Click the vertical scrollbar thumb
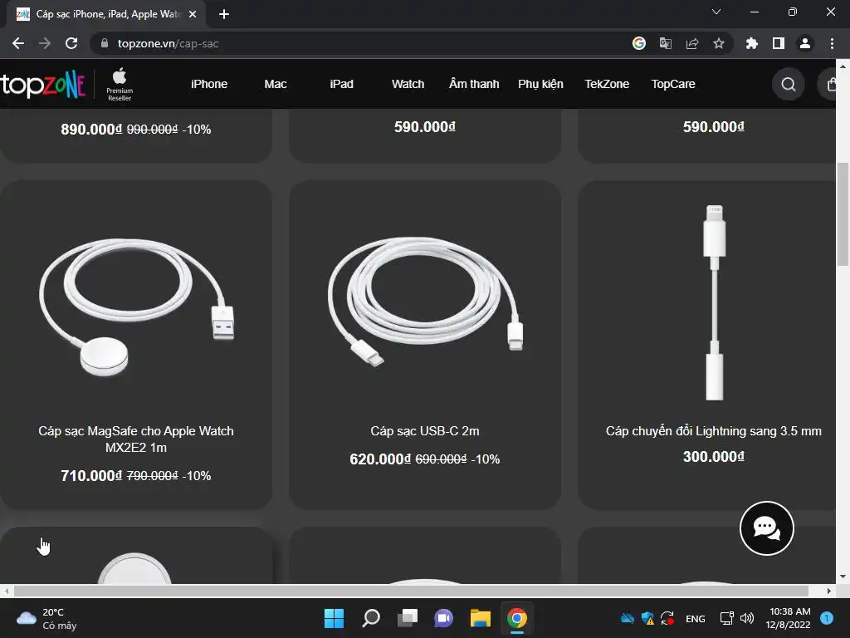 843,213
